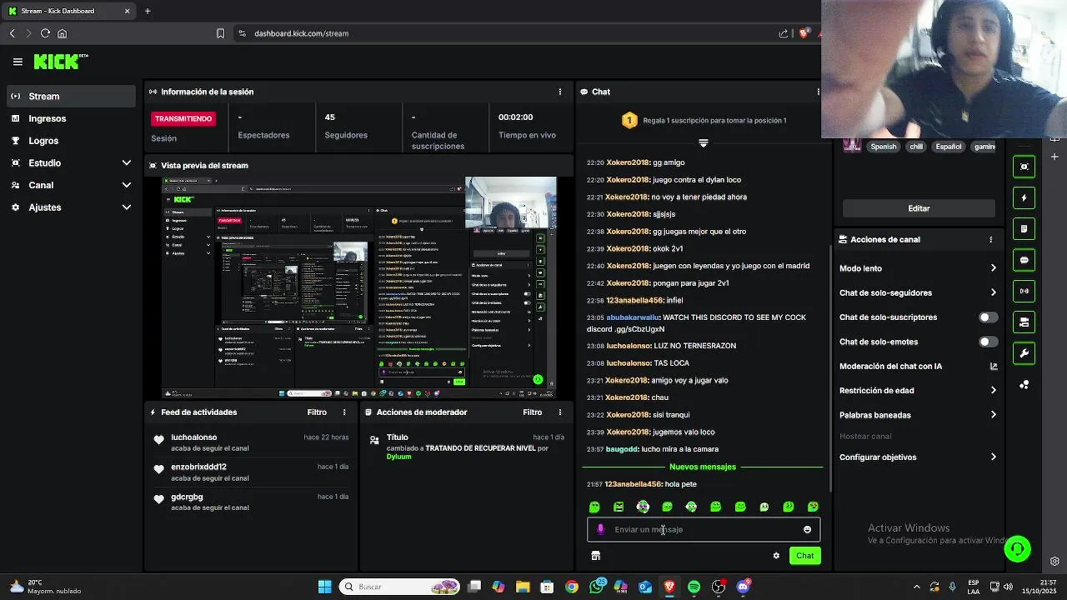This screenshot has width=1067, height=600.
Task: Click the TRANSMITIENDO status badge
Action: (183, 119)
